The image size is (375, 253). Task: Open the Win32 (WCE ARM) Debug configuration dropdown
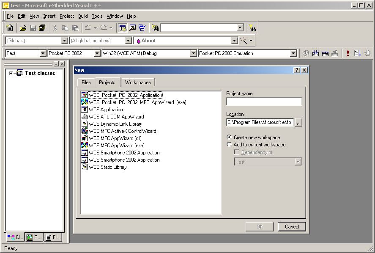194,53
